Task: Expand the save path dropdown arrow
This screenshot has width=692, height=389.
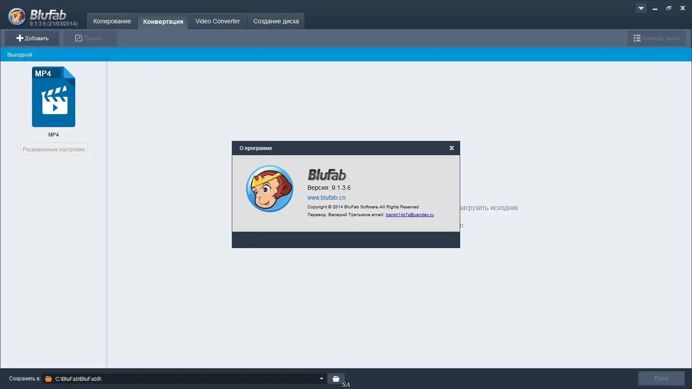Action: coord(321,379)
